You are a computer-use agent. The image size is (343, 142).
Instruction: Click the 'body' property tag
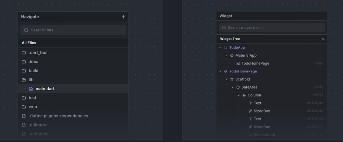pos(319,87)
